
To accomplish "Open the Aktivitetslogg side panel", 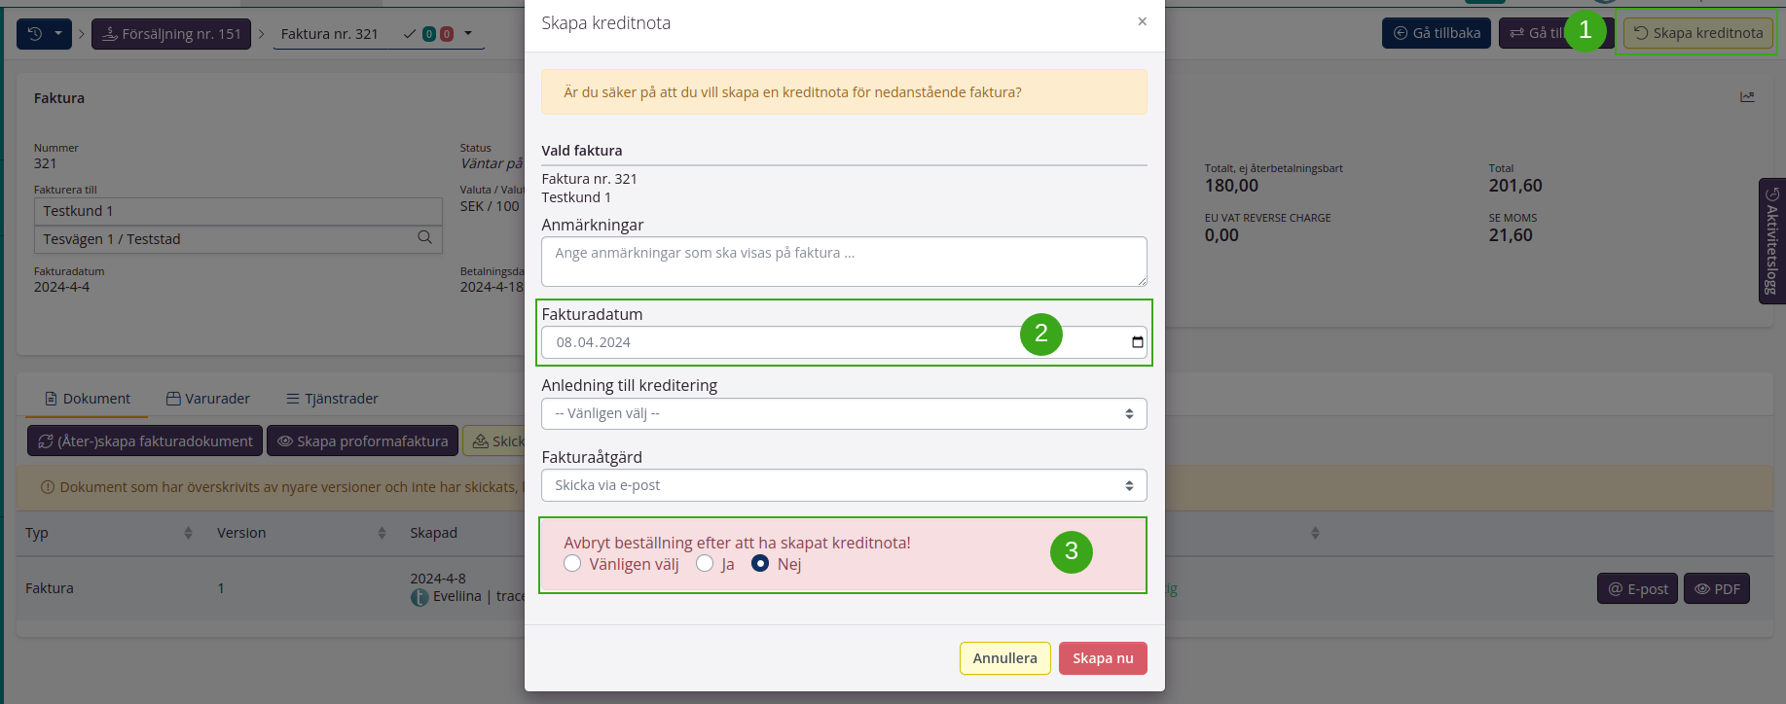I will coord(1771,241).
